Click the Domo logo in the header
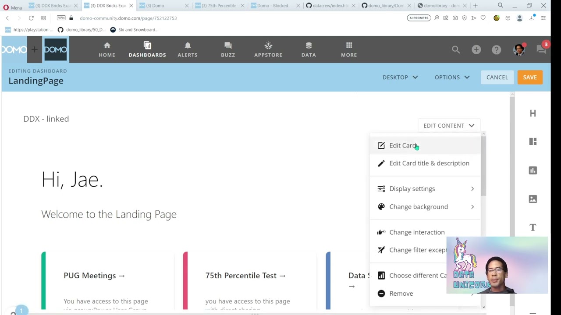This screenshot has height=315, width=561. point(55,49)
